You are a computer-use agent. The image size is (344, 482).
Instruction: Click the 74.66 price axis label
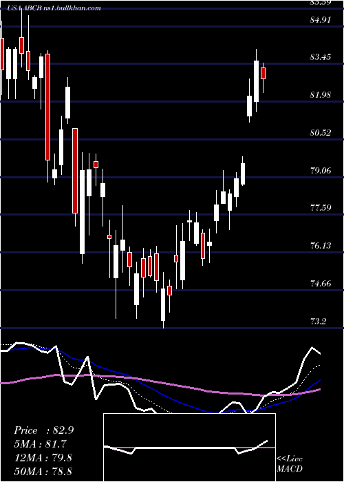(321, 284)
